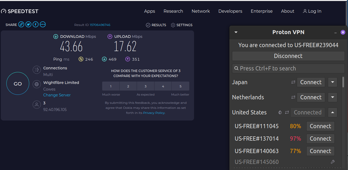The height and width of the screenshot is (170, 348).
Task: Click United States swap-arrows icon
Action: point(287,112)
